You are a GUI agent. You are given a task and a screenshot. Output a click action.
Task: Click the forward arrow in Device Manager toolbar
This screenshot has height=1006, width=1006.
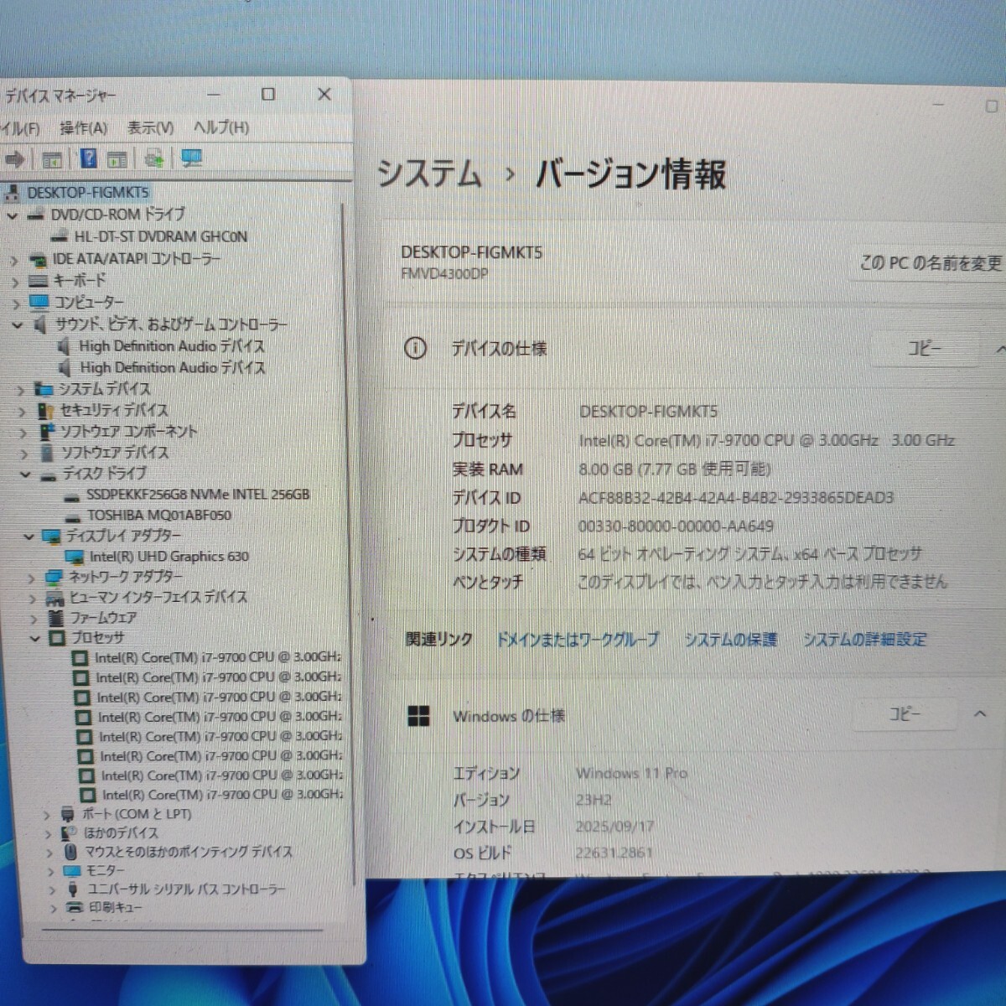click(14, 159)
